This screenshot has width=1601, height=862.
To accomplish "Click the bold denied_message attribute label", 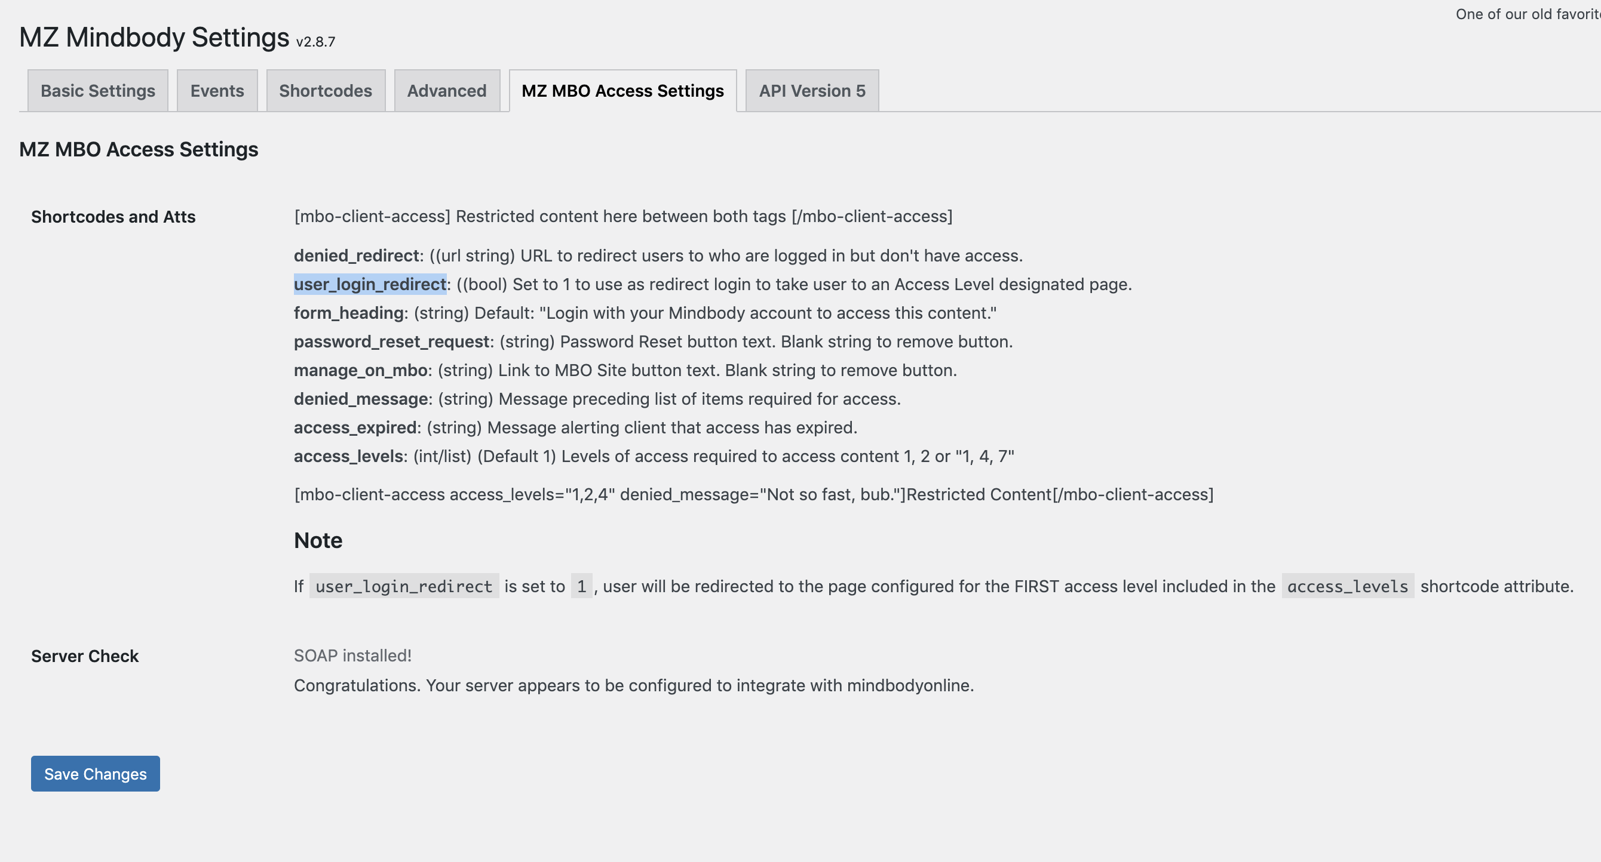I will coord(360,399).
